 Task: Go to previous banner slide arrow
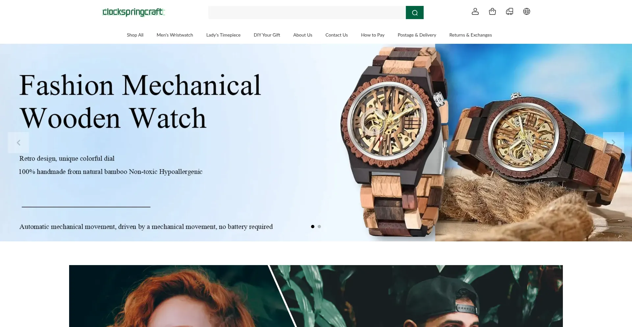pos(18,143)
